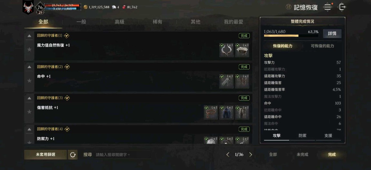The width and height of the screenshot is (371, 170).
Task: Click the refresh filter icon
Action: pyautogui.click(x=73, y=155)
